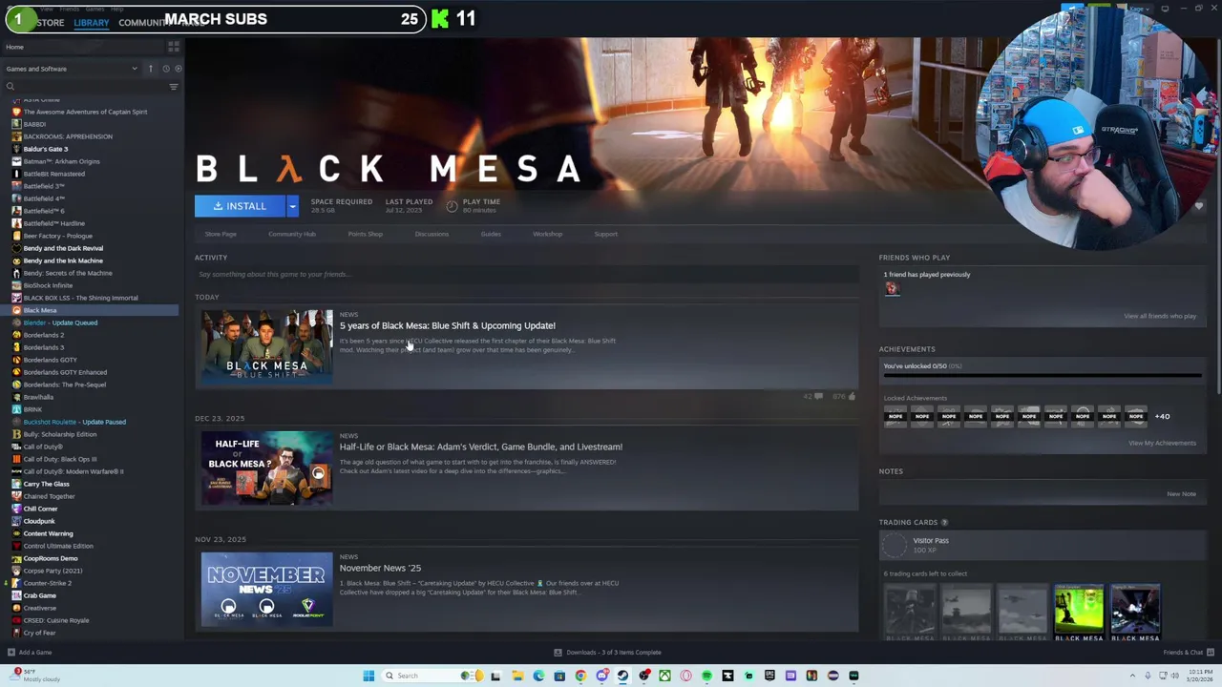1222x687 pixels.
Task: Open the Store Page link for Black Mesa
Action: point(221,234)
